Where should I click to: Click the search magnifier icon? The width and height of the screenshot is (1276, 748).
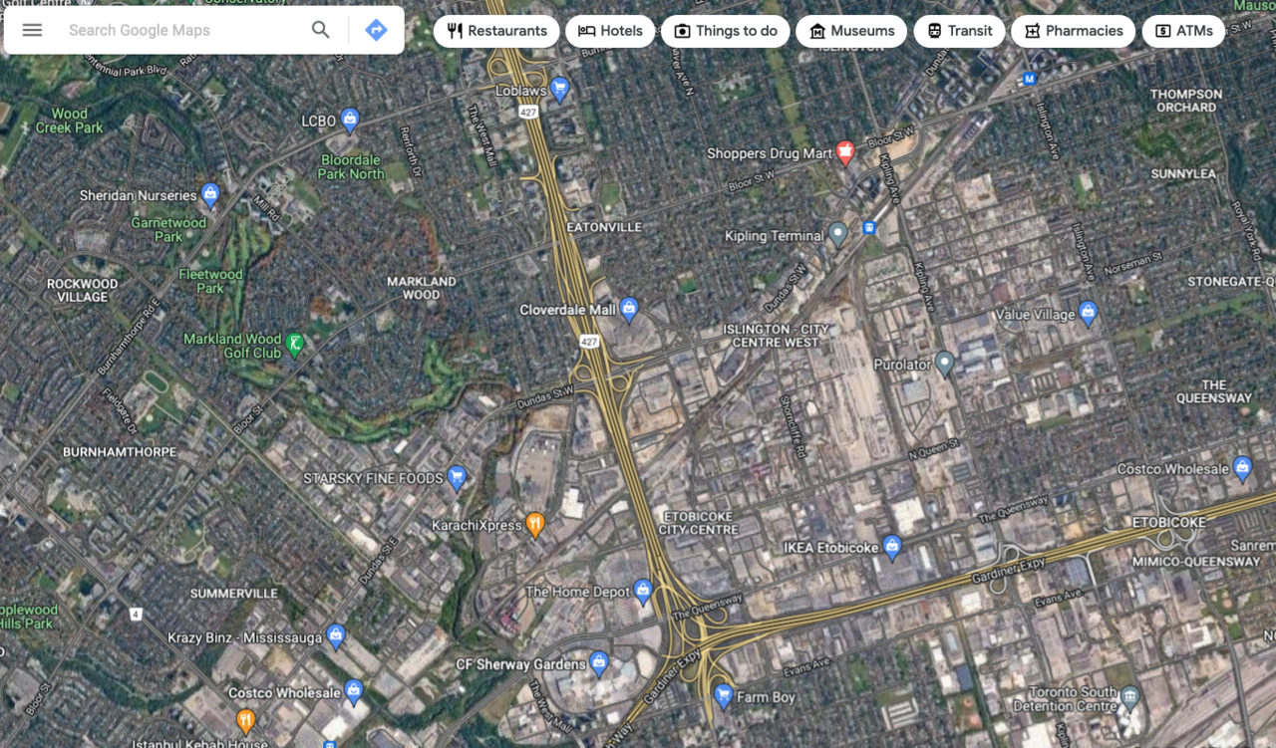tap(320, 30)
